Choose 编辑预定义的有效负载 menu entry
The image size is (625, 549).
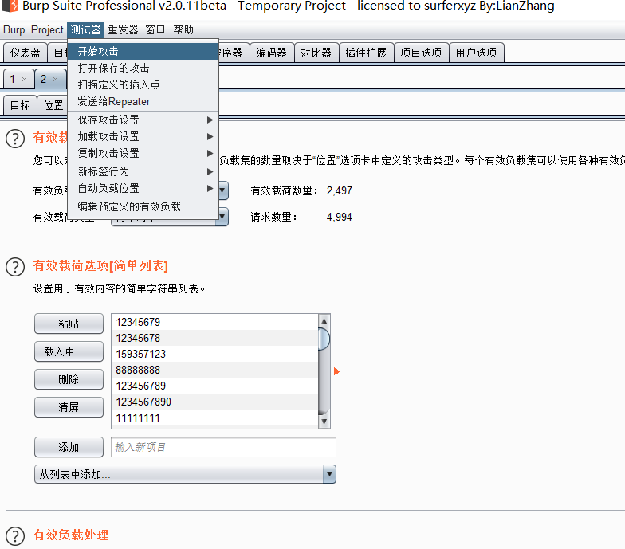tap(143, 206)
